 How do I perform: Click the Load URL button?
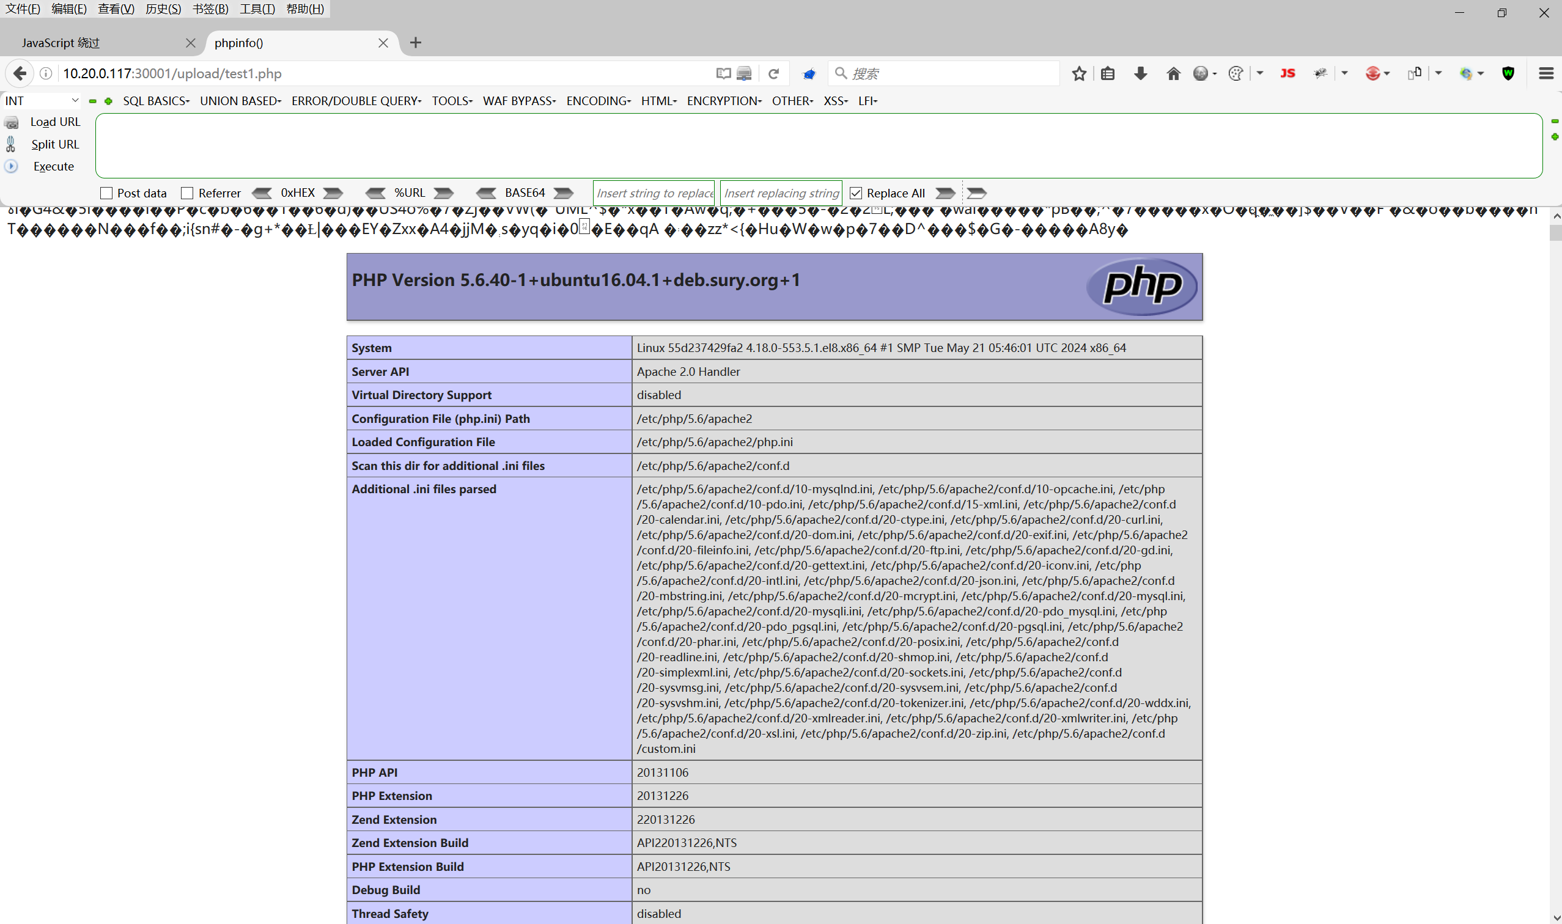pos(55,122)
